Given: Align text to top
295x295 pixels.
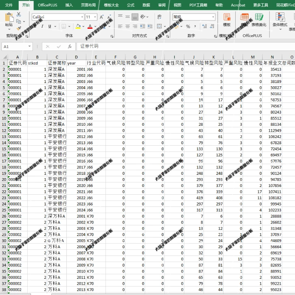Looking at the screenshot, I should click(120, 17).
